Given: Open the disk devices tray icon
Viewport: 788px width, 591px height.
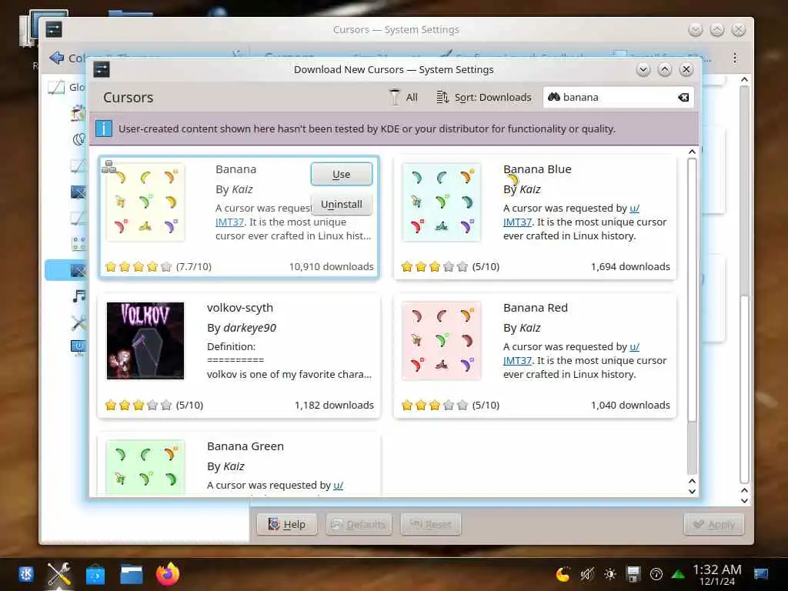Looking at the screenshot, I should (x=633, y=574).
